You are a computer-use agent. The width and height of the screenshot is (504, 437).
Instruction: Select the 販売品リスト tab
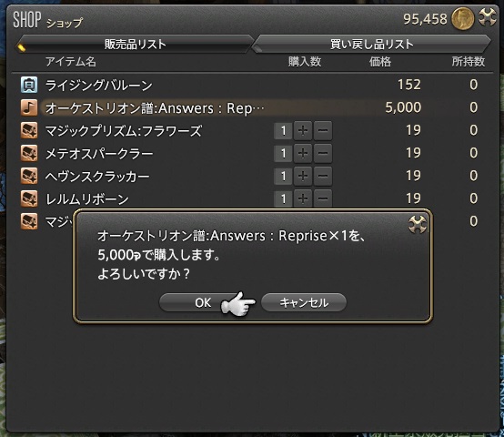[x=135, y=44]
